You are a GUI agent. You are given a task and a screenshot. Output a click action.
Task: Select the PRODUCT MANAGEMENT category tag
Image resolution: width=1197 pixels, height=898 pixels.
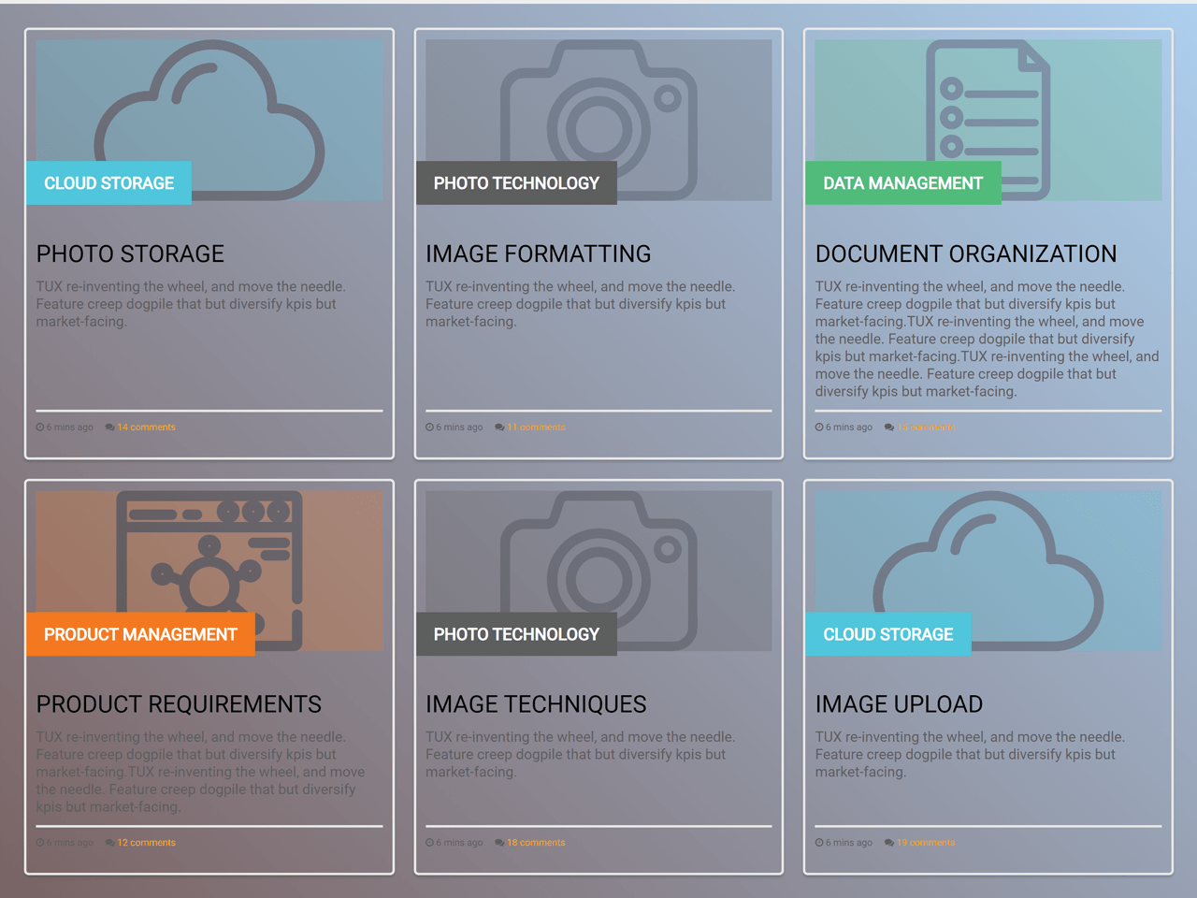click(x=140, y=634)
